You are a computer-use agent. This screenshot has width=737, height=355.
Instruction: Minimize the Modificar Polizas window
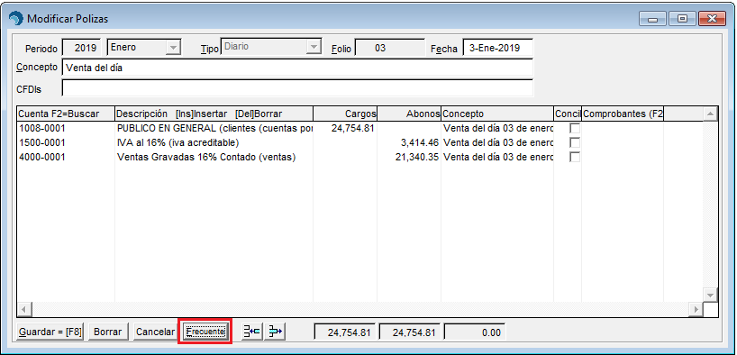(x=652, y=18)
